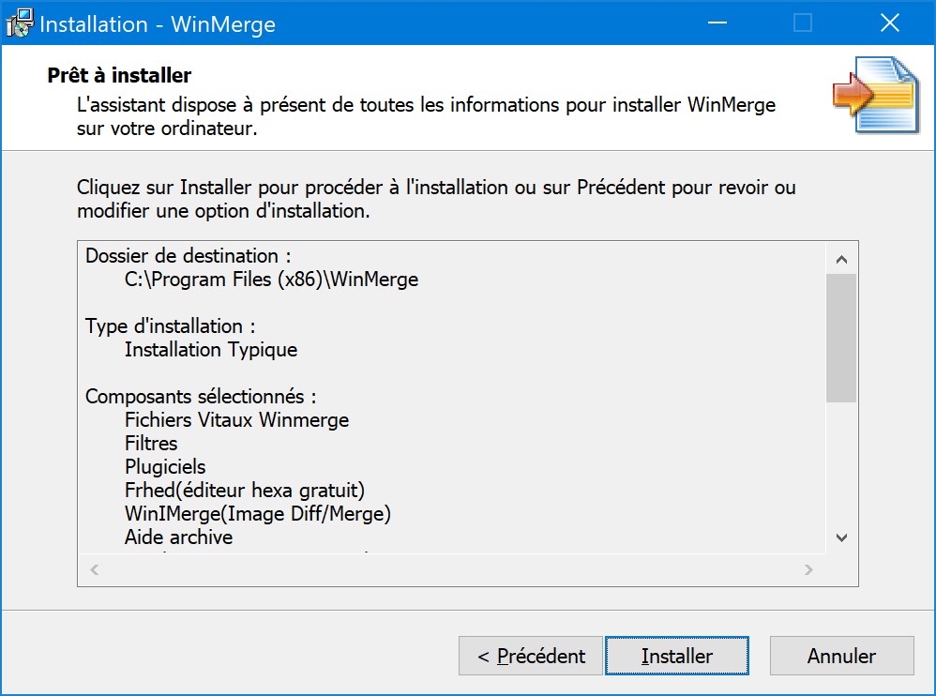This screenshot has width=936, height=696.
Task: Click the Frhed(éditeur hexa gratuit) line
Action: (244, 490)
